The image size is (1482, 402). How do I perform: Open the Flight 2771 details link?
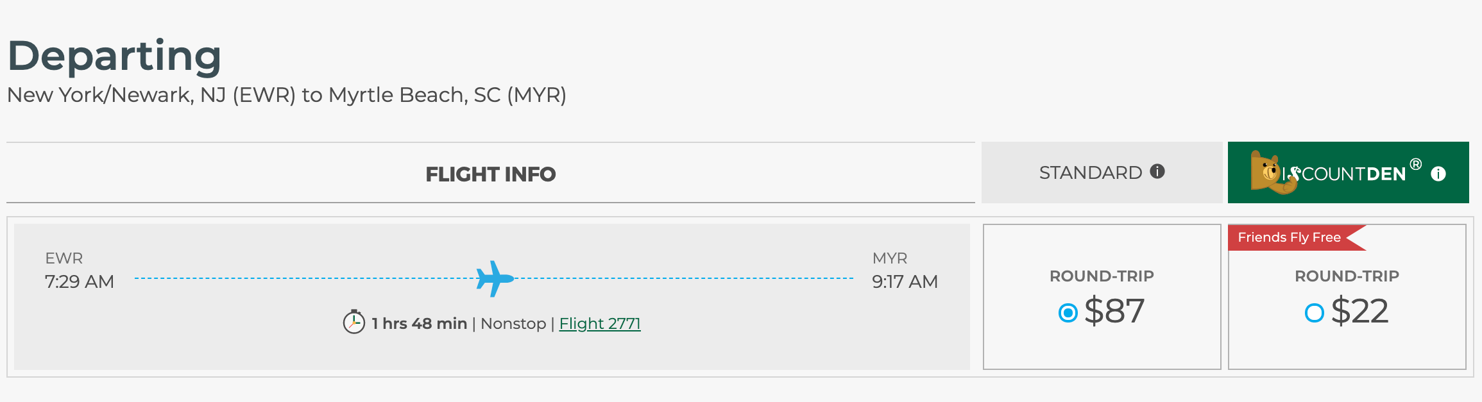tap(600, 324)
